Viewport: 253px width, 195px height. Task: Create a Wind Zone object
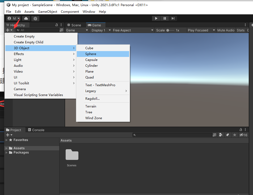103,118
